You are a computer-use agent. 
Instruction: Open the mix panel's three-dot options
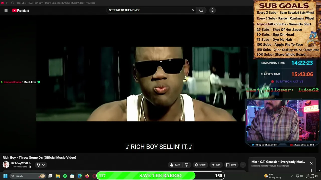point(311,170)
